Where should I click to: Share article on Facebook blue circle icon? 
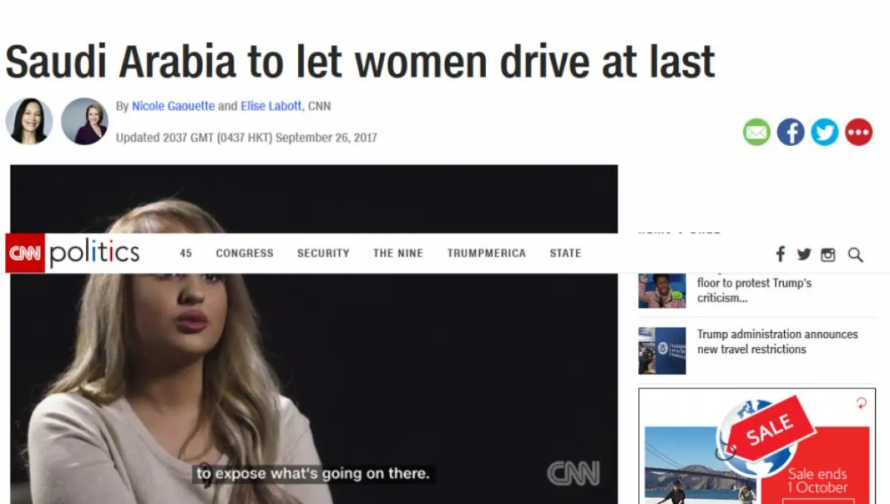click(x=791, y=133)
